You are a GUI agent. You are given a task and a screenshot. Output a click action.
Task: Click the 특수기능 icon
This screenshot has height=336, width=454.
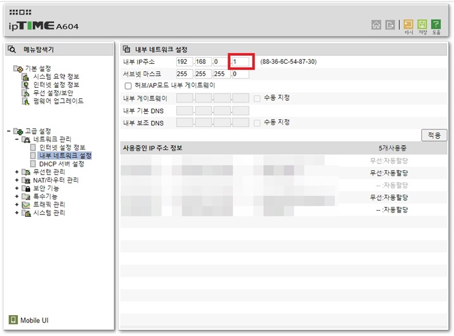pos(26,197)
